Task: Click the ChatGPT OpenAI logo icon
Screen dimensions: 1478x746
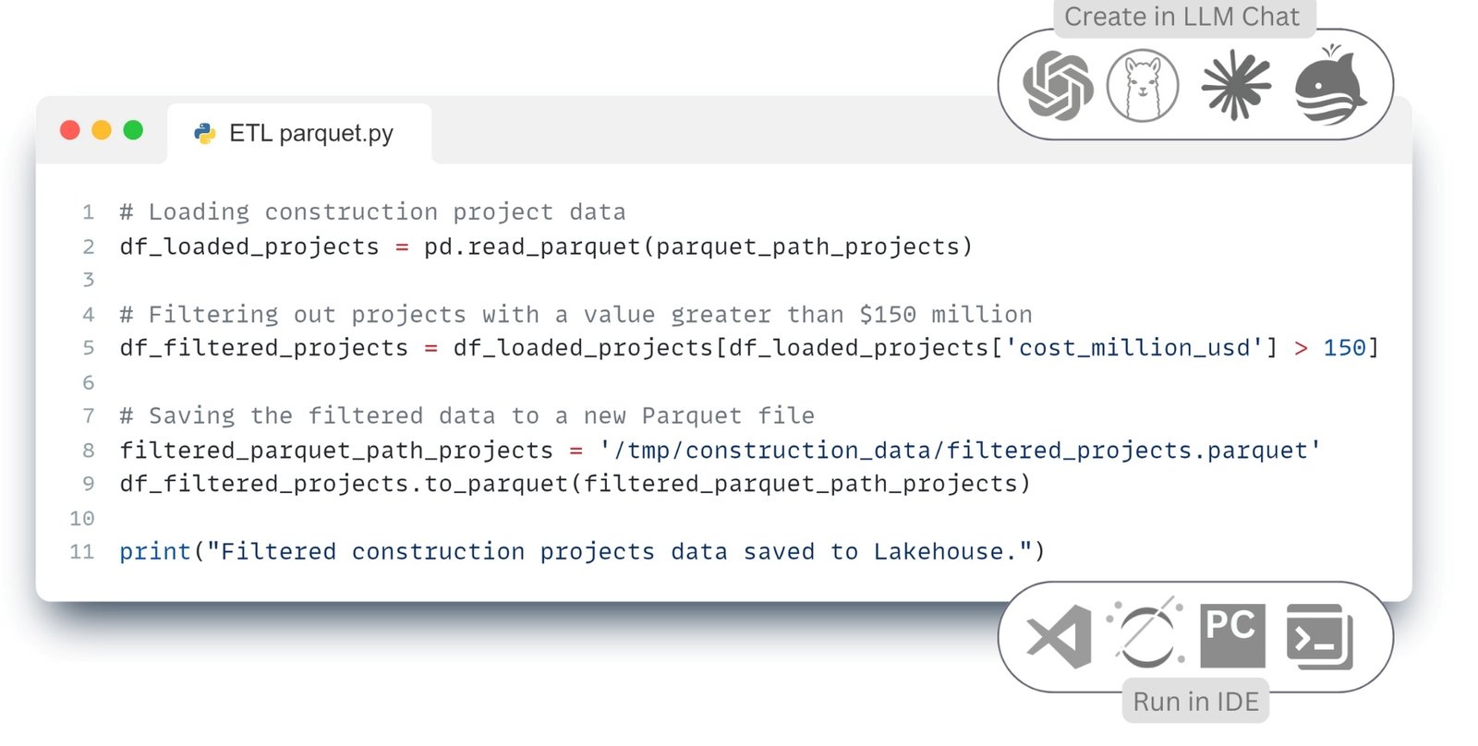Action: click(1059, 86)
